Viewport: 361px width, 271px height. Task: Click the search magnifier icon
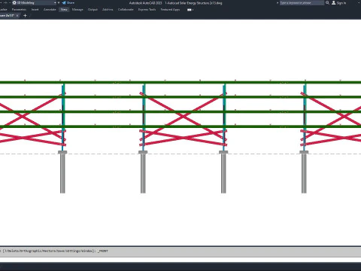[x=327, y=3]
